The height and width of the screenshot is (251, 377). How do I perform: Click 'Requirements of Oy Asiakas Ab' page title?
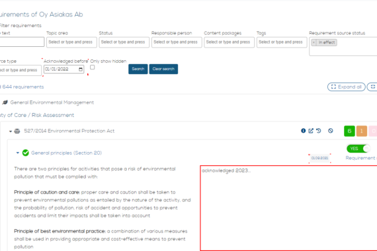[x=41, y=15]
